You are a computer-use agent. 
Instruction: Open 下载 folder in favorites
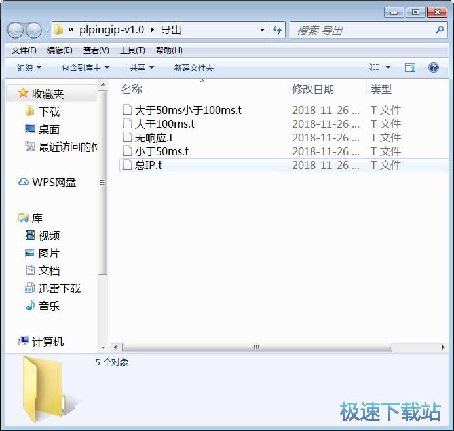[x=49, y=111]
